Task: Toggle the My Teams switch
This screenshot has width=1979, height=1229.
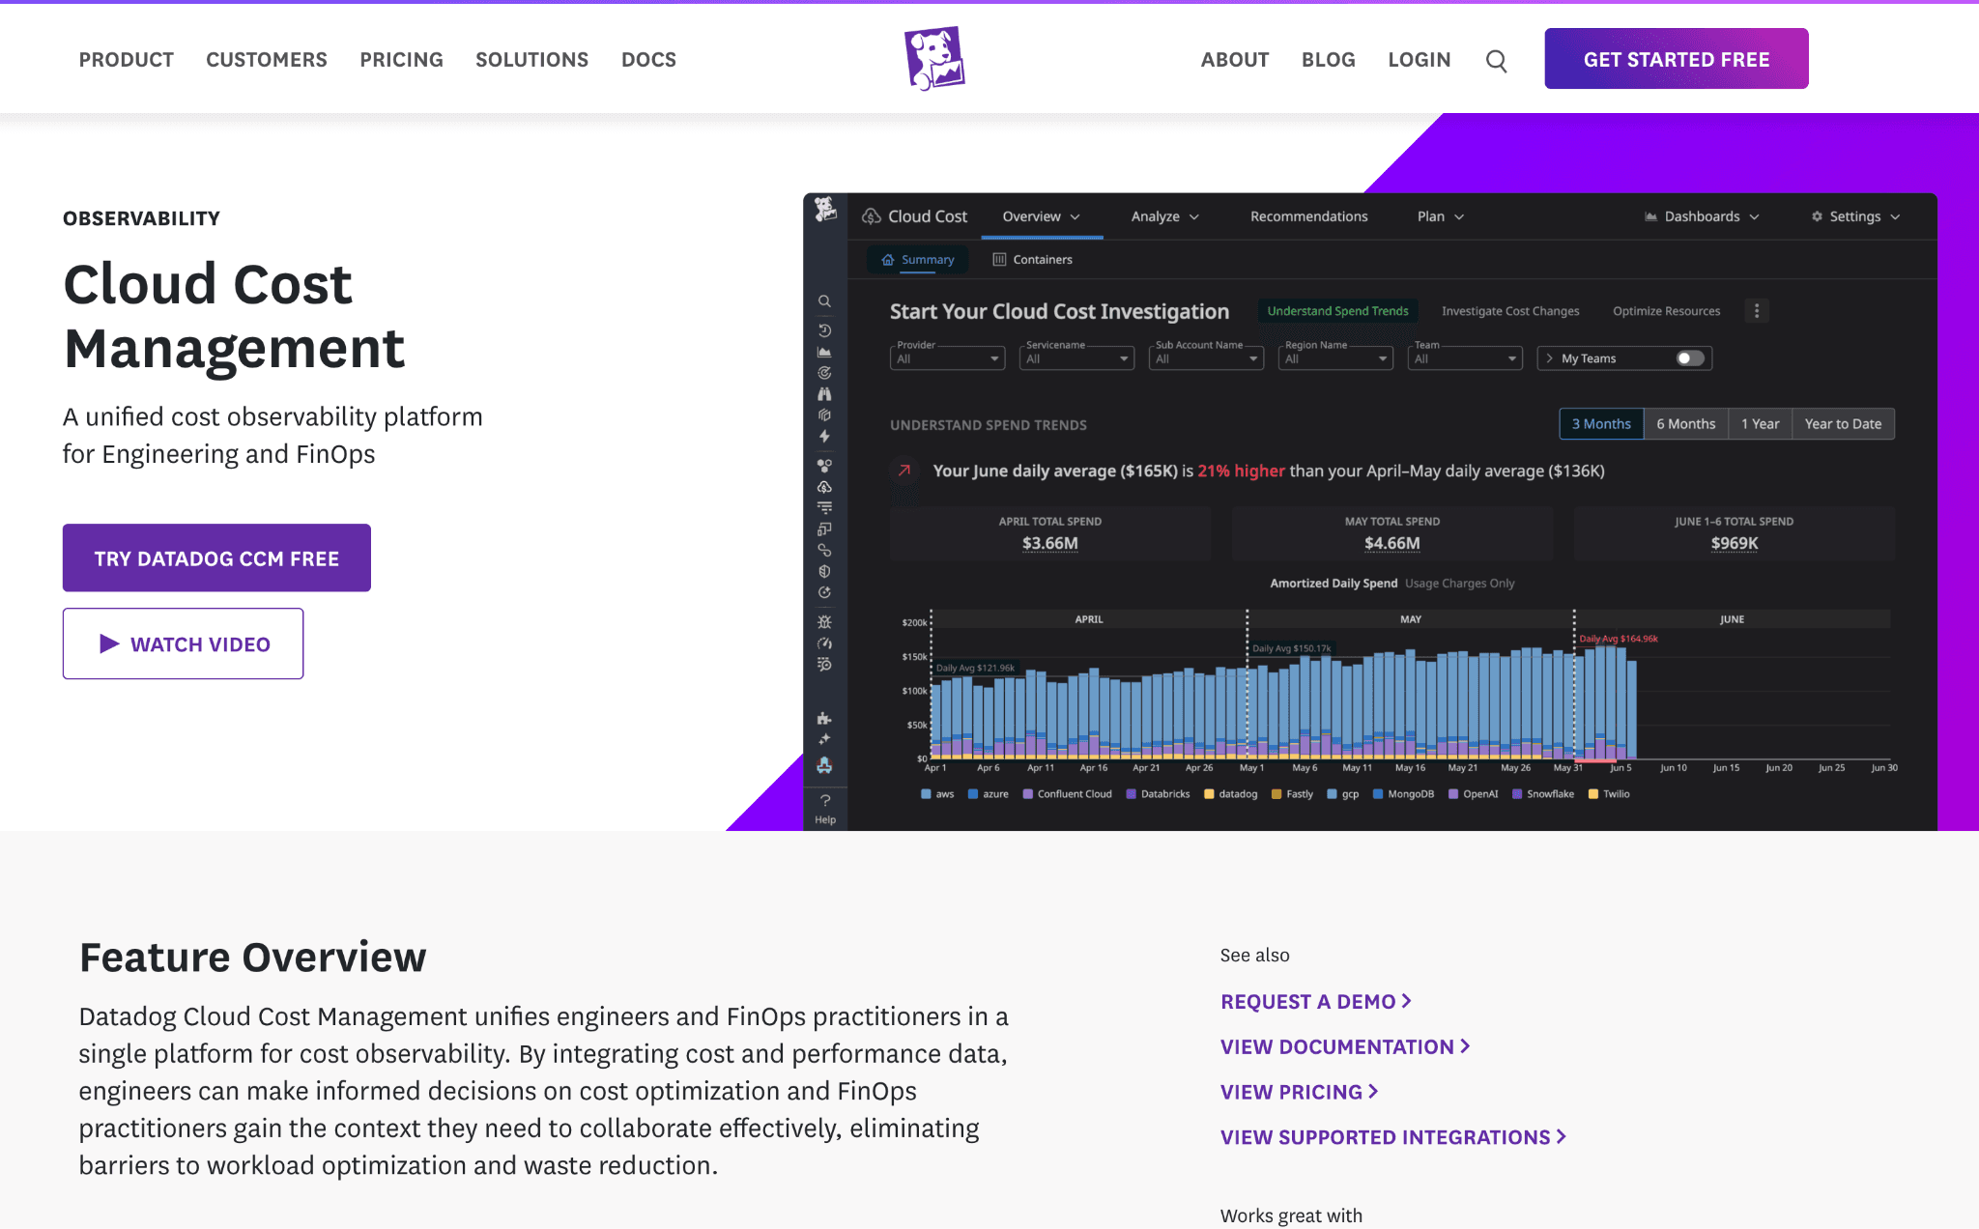Action: (1689, 358)
